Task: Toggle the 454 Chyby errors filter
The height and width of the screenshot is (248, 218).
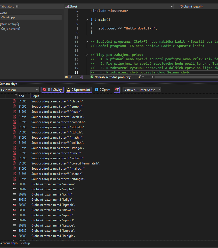Action: click(53, 90)
